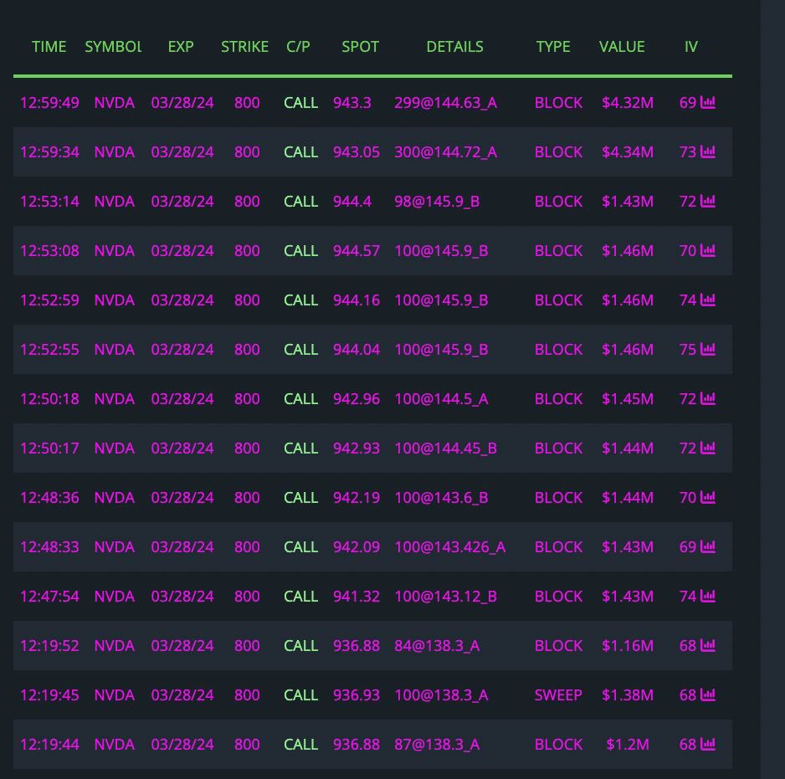
Task: Sort by the TIME column header
Action: click(49, 47)
